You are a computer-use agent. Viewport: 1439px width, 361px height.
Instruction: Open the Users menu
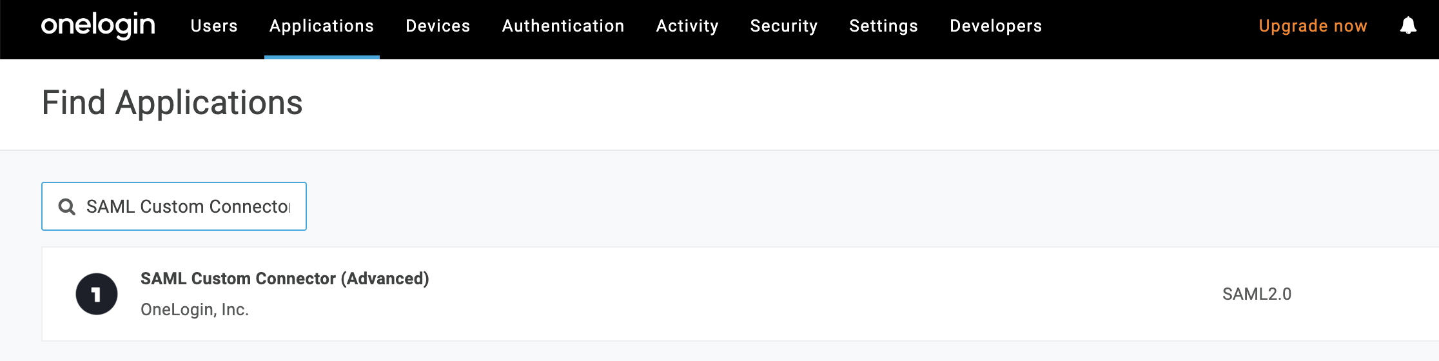(214, 26)
